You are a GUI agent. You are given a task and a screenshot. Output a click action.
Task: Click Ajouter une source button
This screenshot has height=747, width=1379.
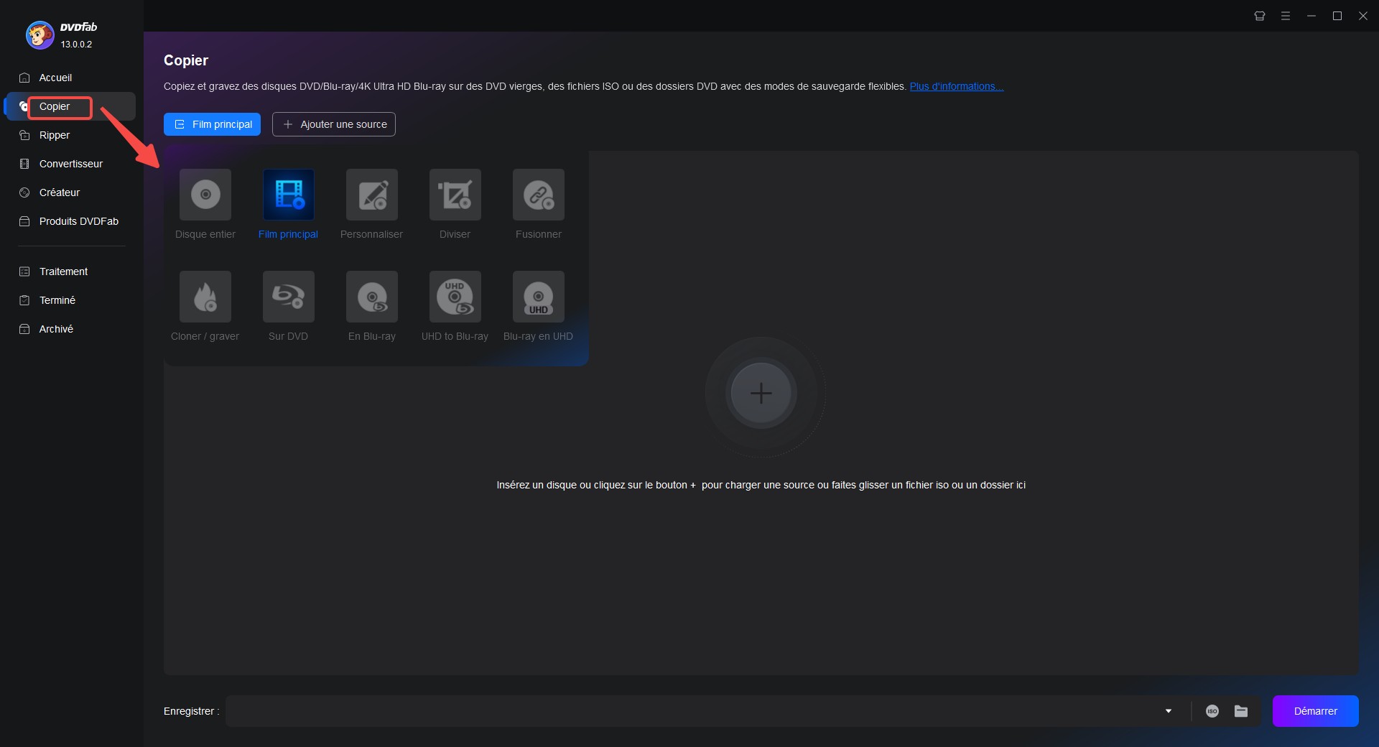(x=334, y=124)
